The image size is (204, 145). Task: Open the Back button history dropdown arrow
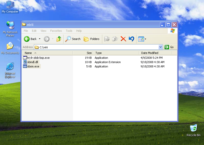click(40, 39)
